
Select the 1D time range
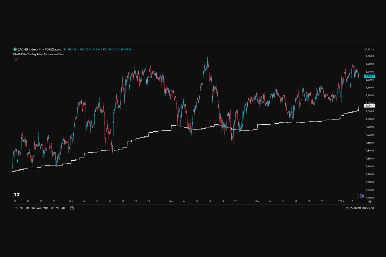(x=16, y=208)
